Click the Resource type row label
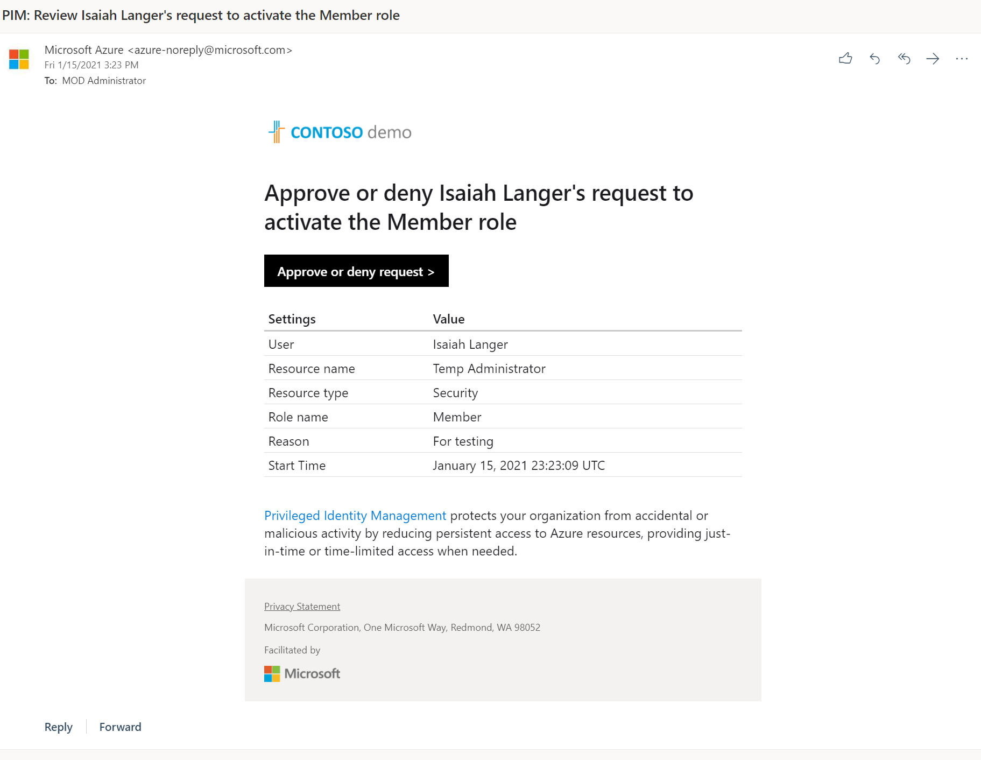The width and height of the screenshot is (981, 760). pyautogui.click(x=308, y=393)
